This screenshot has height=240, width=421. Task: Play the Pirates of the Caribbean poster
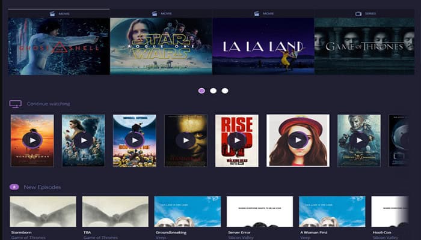click(359, 140)
